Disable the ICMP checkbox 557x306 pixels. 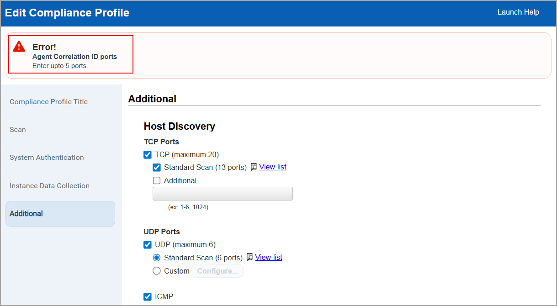(x=148, y=297)
